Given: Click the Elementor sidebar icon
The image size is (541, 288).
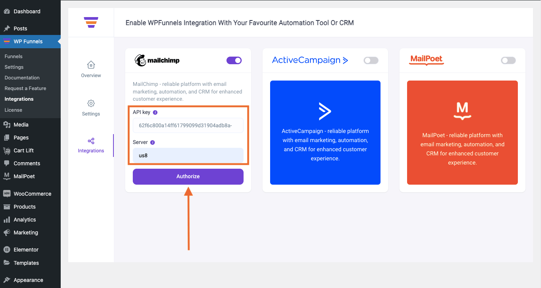Looking at the screenshot, I should [x=7, y=250].
